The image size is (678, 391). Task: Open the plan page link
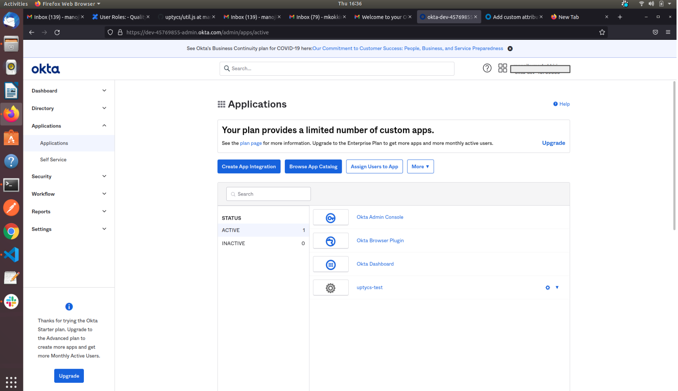250,143
